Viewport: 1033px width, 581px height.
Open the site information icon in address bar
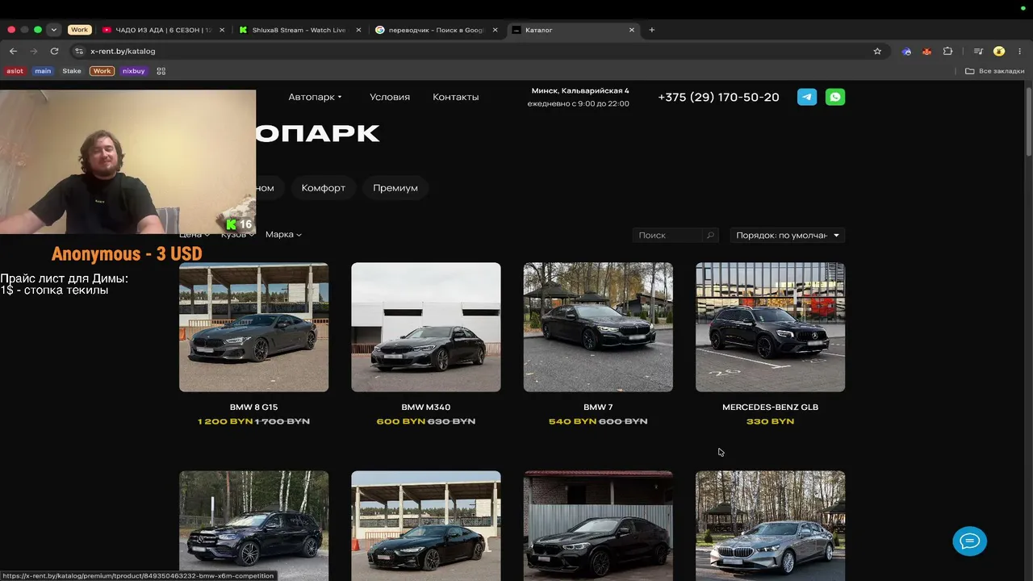78,51
